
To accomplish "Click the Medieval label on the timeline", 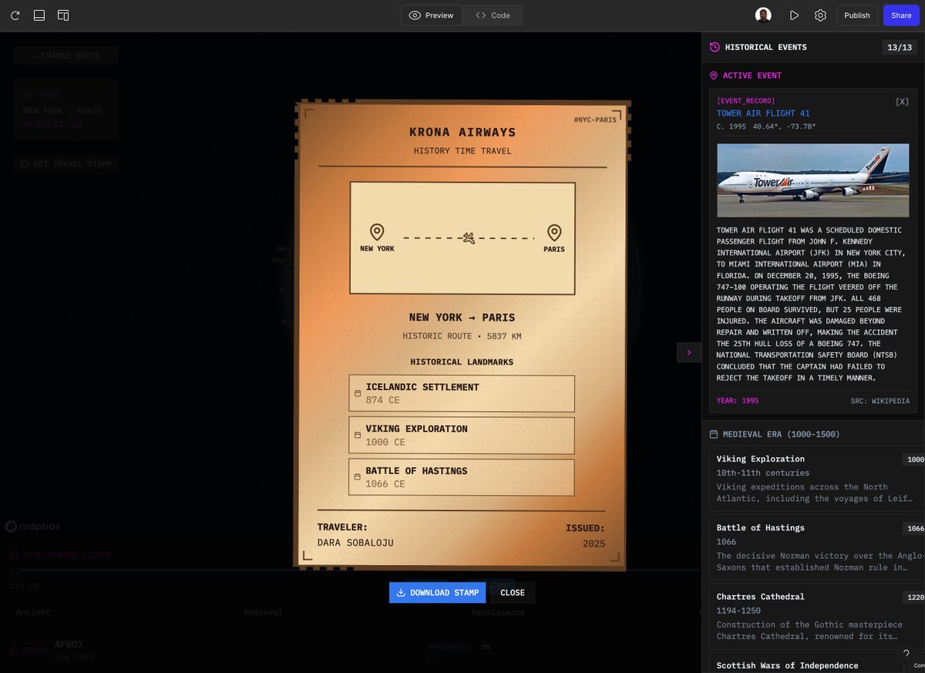I will click(264, 612).
